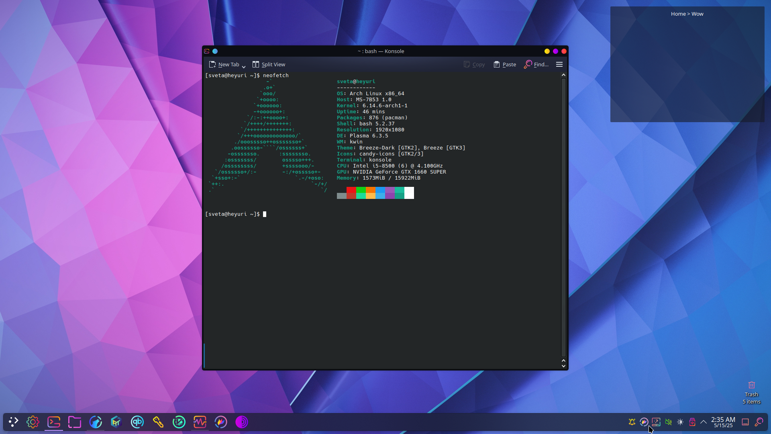
Task: Toggle the blue pin dot in Konsole titlebar
Action: [x=215, y=51]
